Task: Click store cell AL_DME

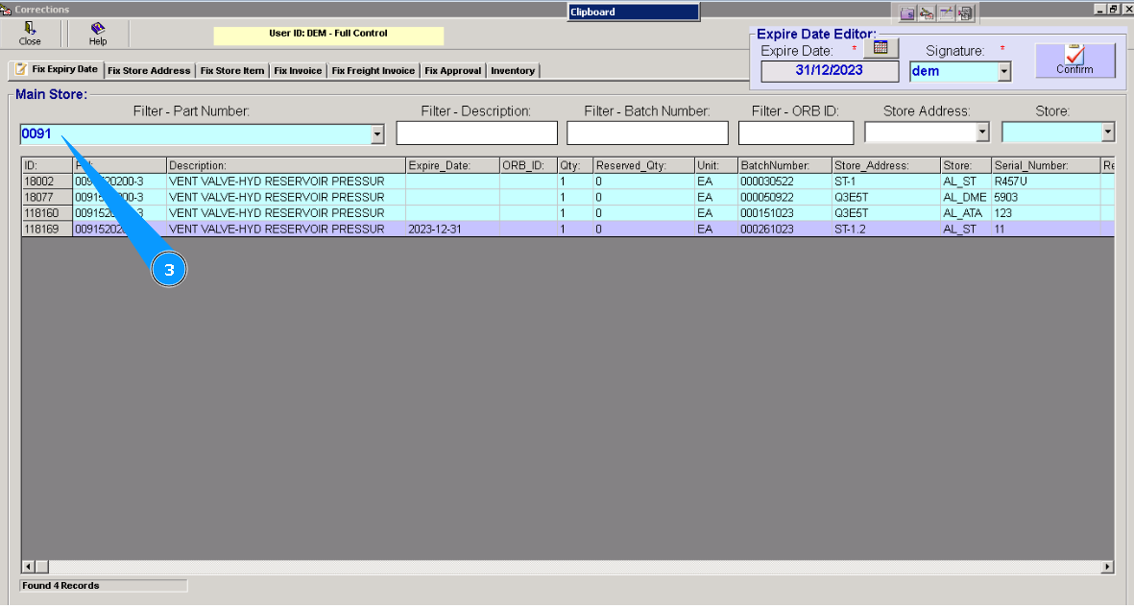Action: coord(965,198)
